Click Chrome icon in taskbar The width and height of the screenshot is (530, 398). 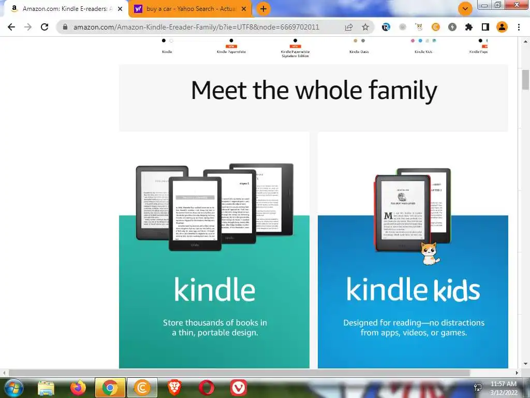110,388
